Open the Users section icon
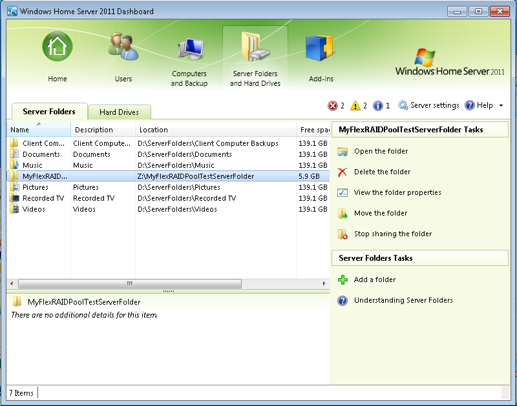 tap(123, 46)
